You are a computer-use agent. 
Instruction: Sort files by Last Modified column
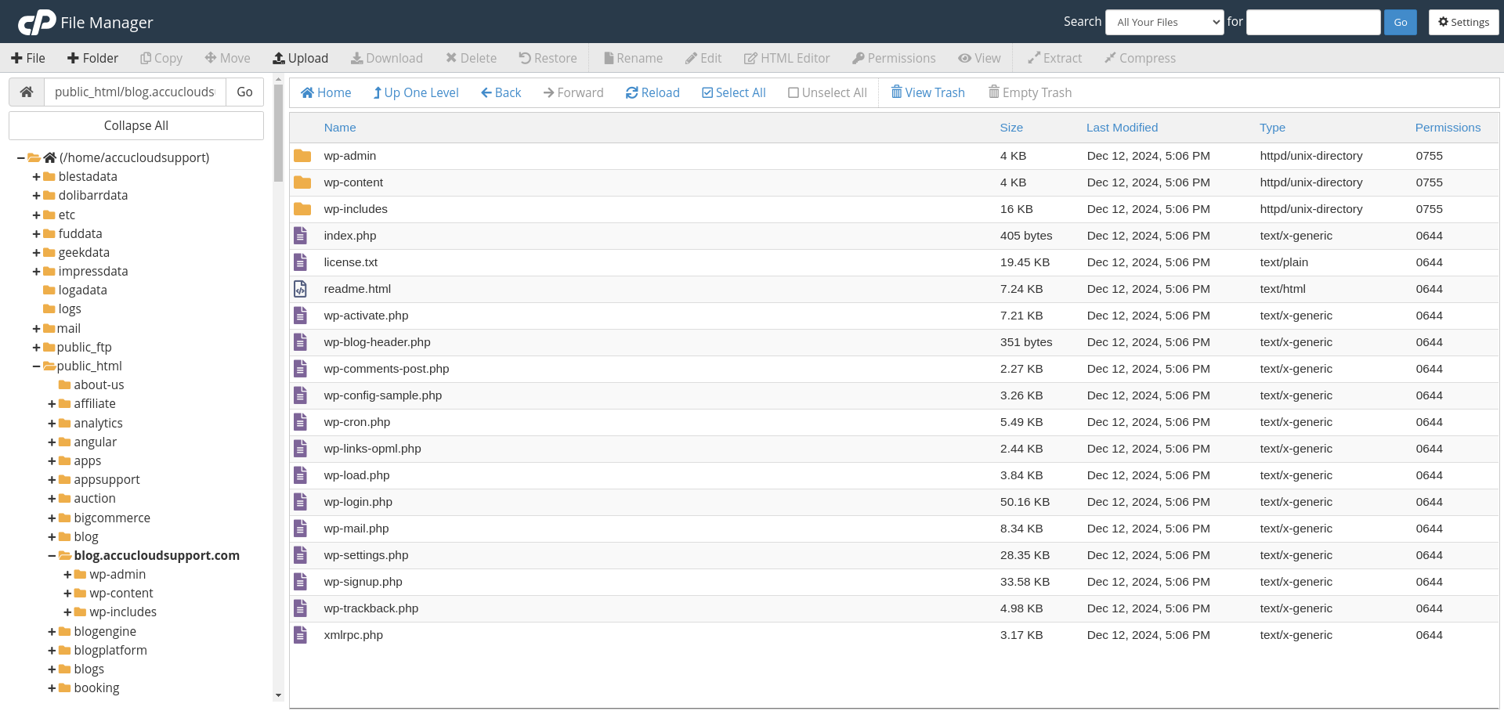1122,128
